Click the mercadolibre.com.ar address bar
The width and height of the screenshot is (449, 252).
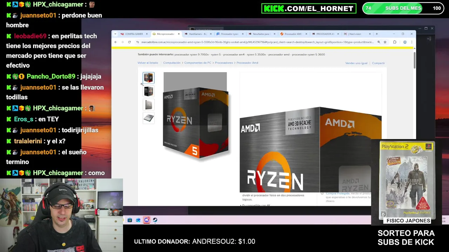coord(257,42)
